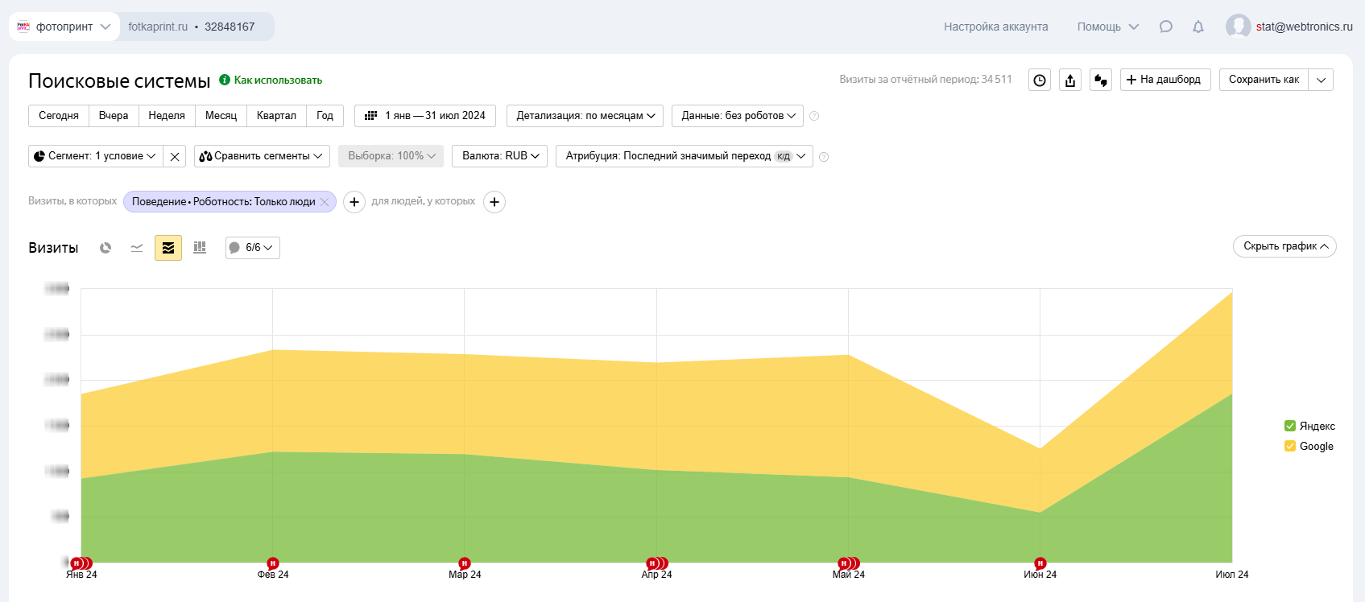Select the stacked area chart icon
Screen dimensions: 1365x602
pyautogui.click(x=168, y=248)
